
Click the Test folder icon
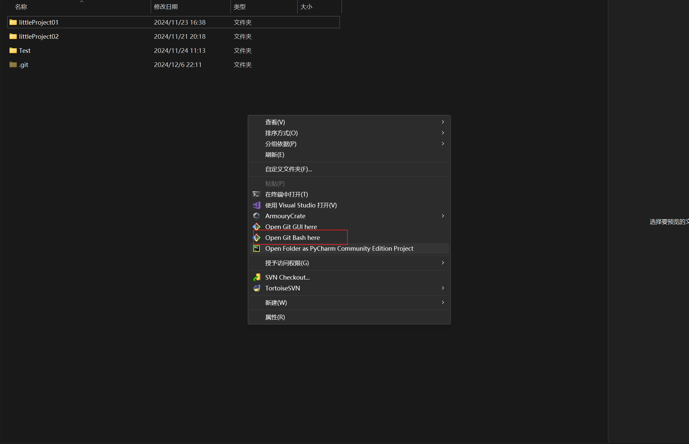pos(13,51)
